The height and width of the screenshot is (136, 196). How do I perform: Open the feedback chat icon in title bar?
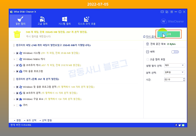[x=162, y=12]
